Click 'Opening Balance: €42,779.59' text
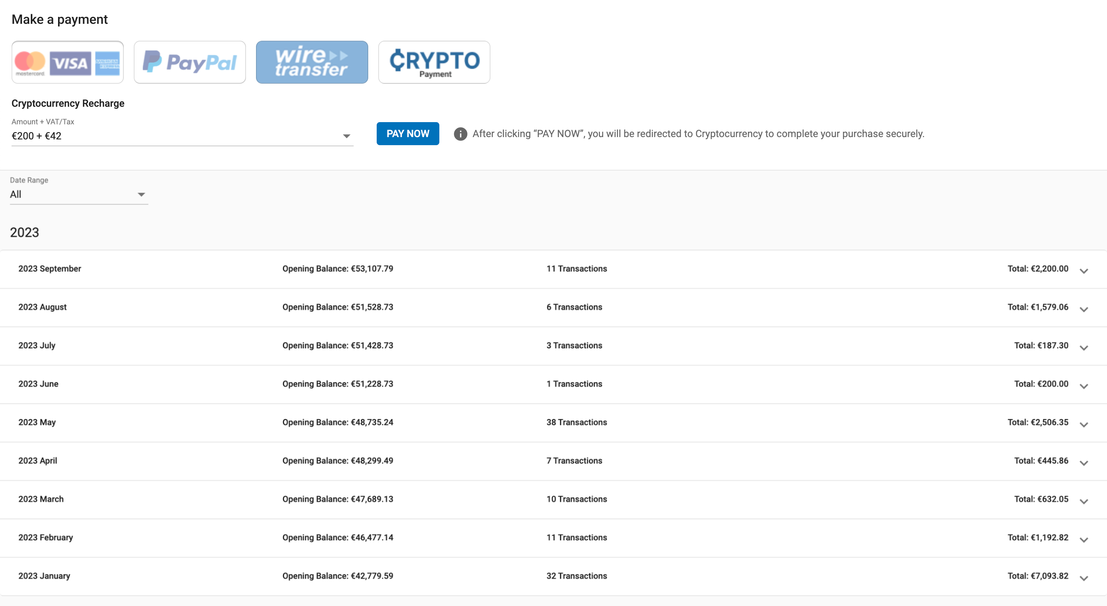This screenshot has height=606, width=1107. [x=338, y=576]
